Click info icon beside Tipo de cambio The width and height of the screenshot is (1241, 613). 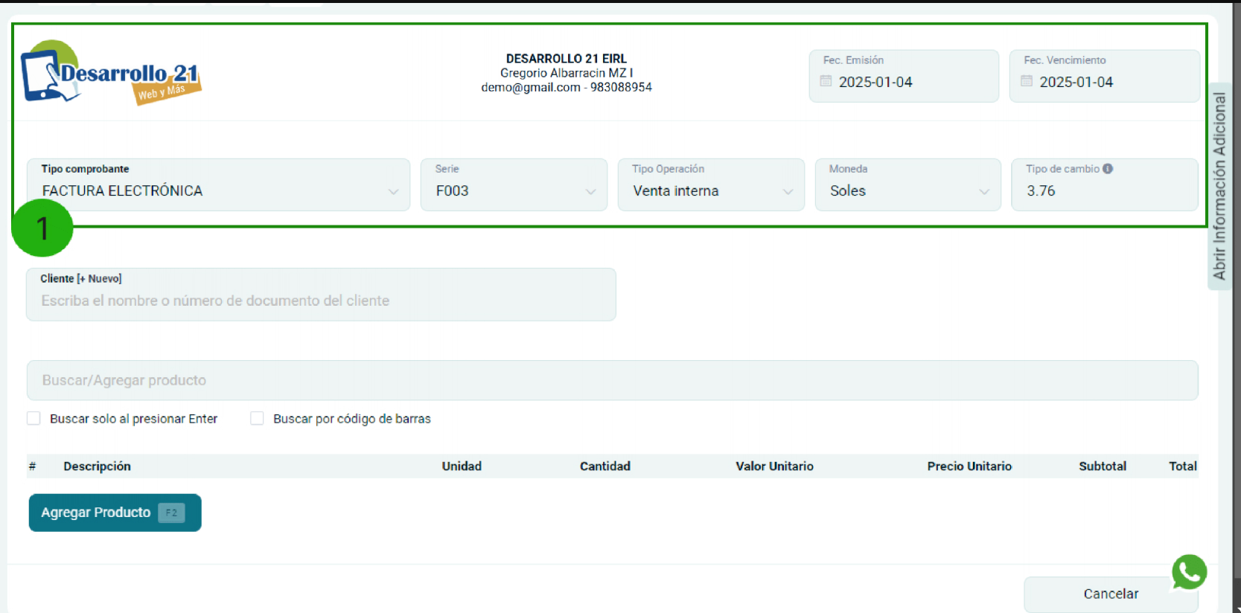[x=1108, y=169]
